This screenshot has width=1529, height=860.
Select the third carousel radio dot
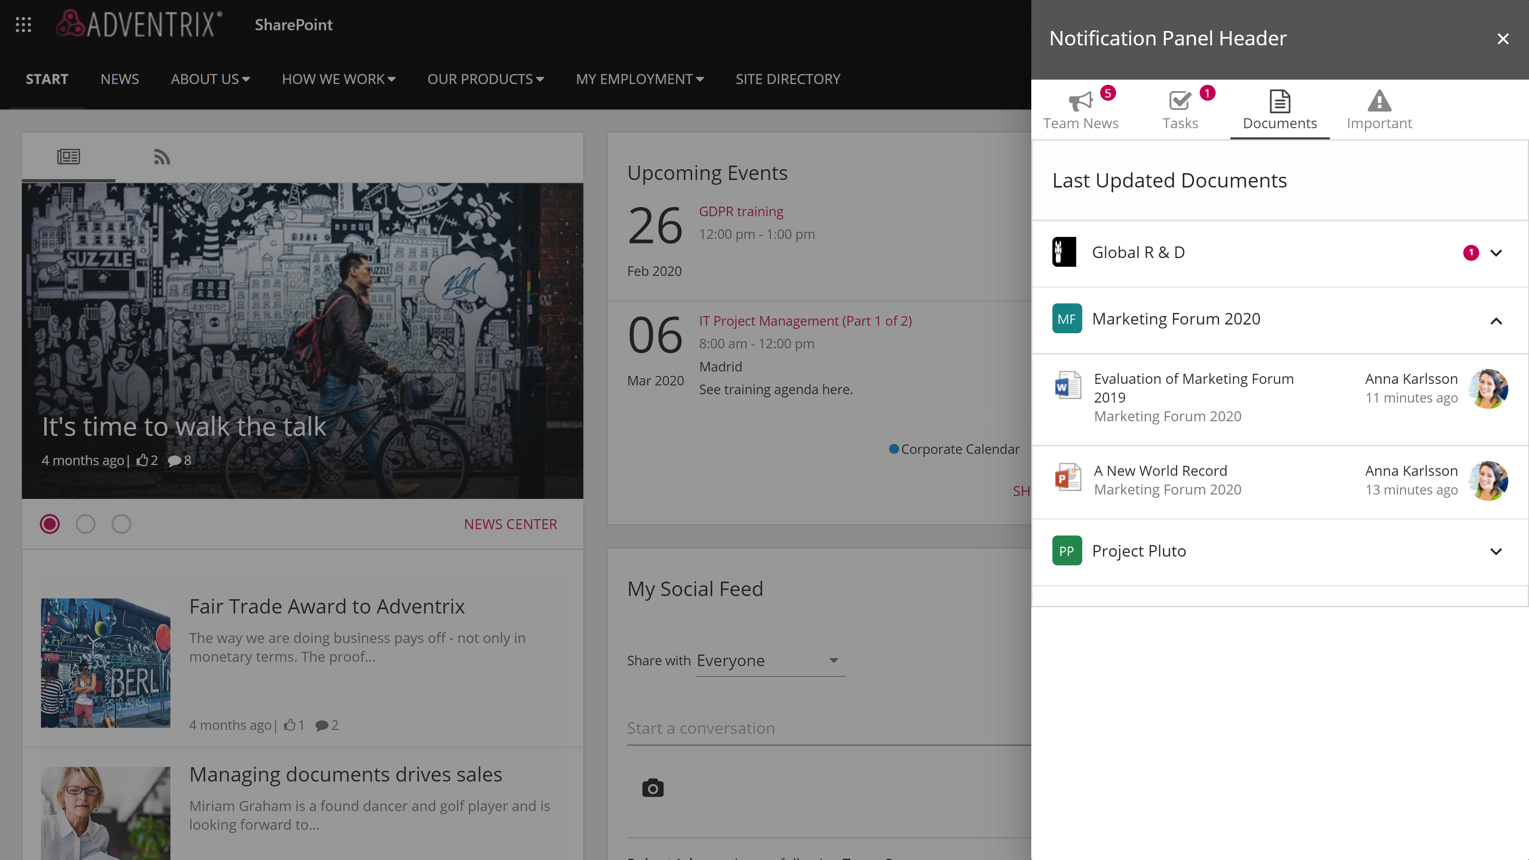(121, 524)
